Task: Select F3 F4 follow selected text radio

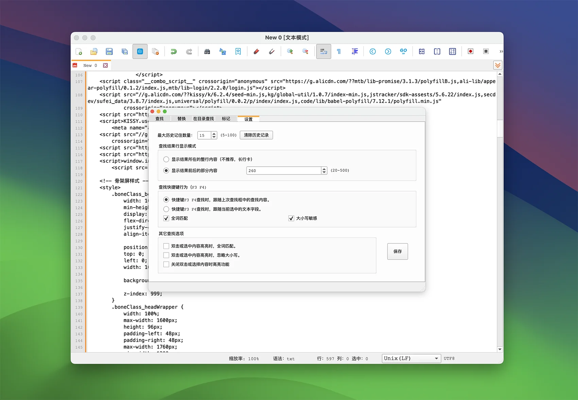Action: 166,209
